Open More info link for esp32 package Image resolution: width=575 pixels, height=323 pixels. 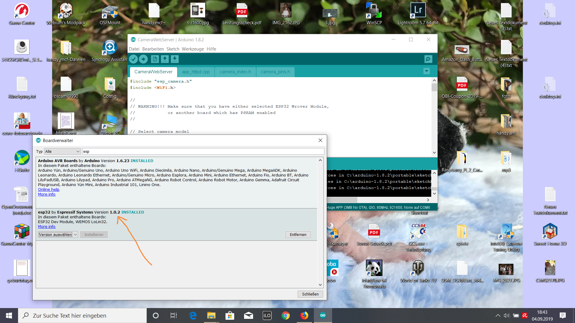[x=47, y=226]
